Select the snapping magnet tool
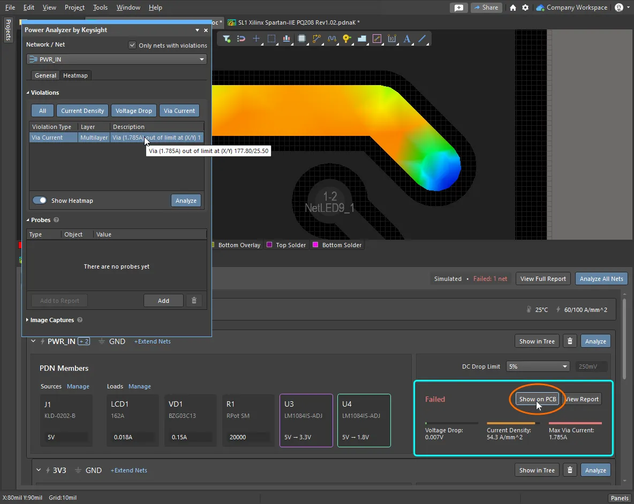The height and width of the screenshot is (504, 634). point(241,39)
